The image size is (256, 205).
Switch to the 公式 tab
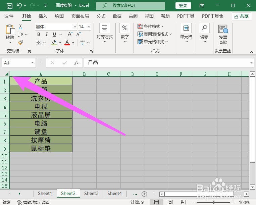click(101, 16)
